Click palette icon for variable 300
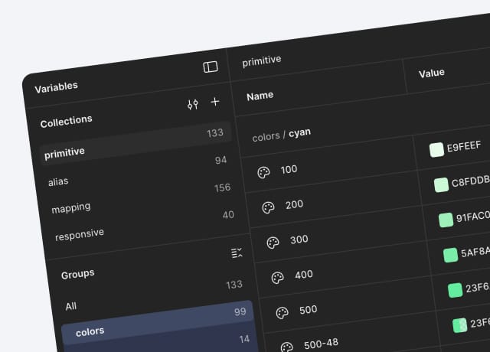490x352 pixels. pyautogui.click(x=273, y=243)
